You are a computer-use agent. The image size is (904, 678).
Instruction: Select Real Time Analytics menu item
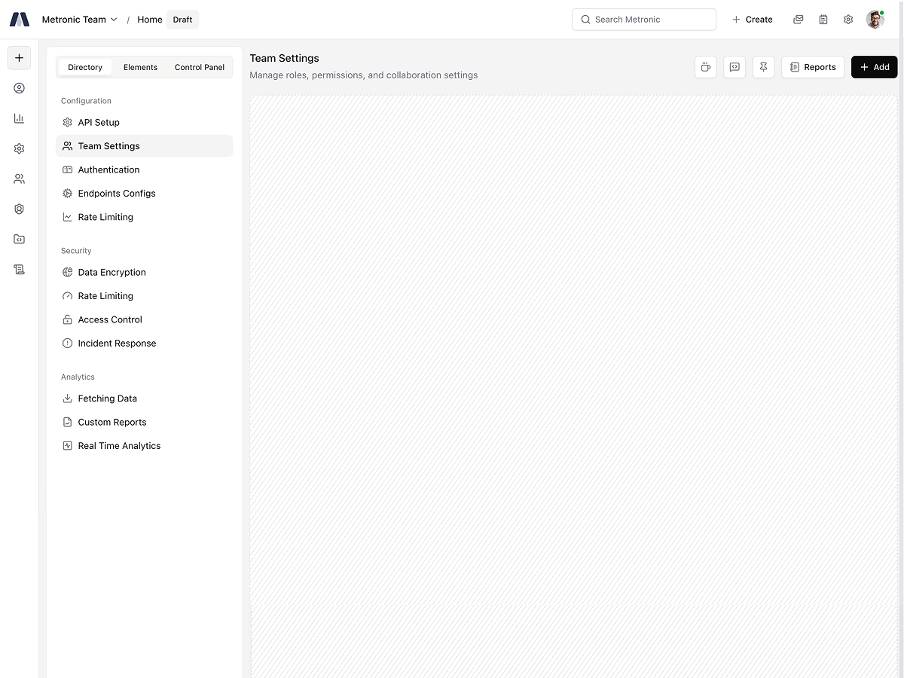pyautogui.click(x=119, y=446)
